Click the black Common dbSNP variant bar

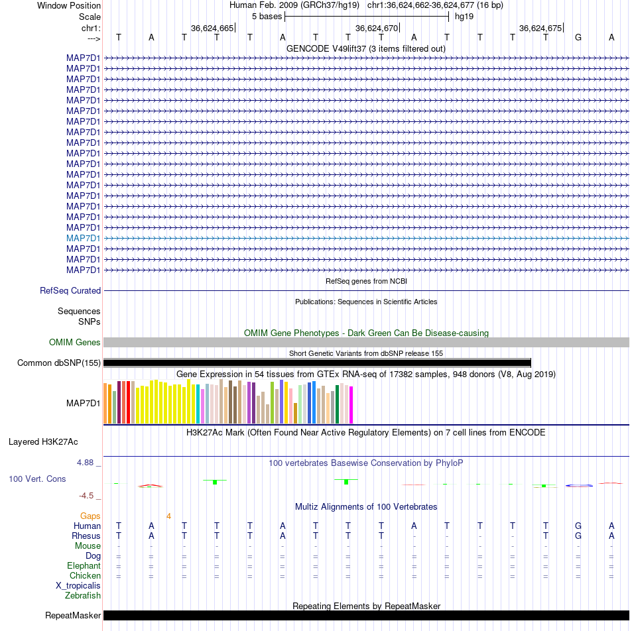[x=317, y=363]
